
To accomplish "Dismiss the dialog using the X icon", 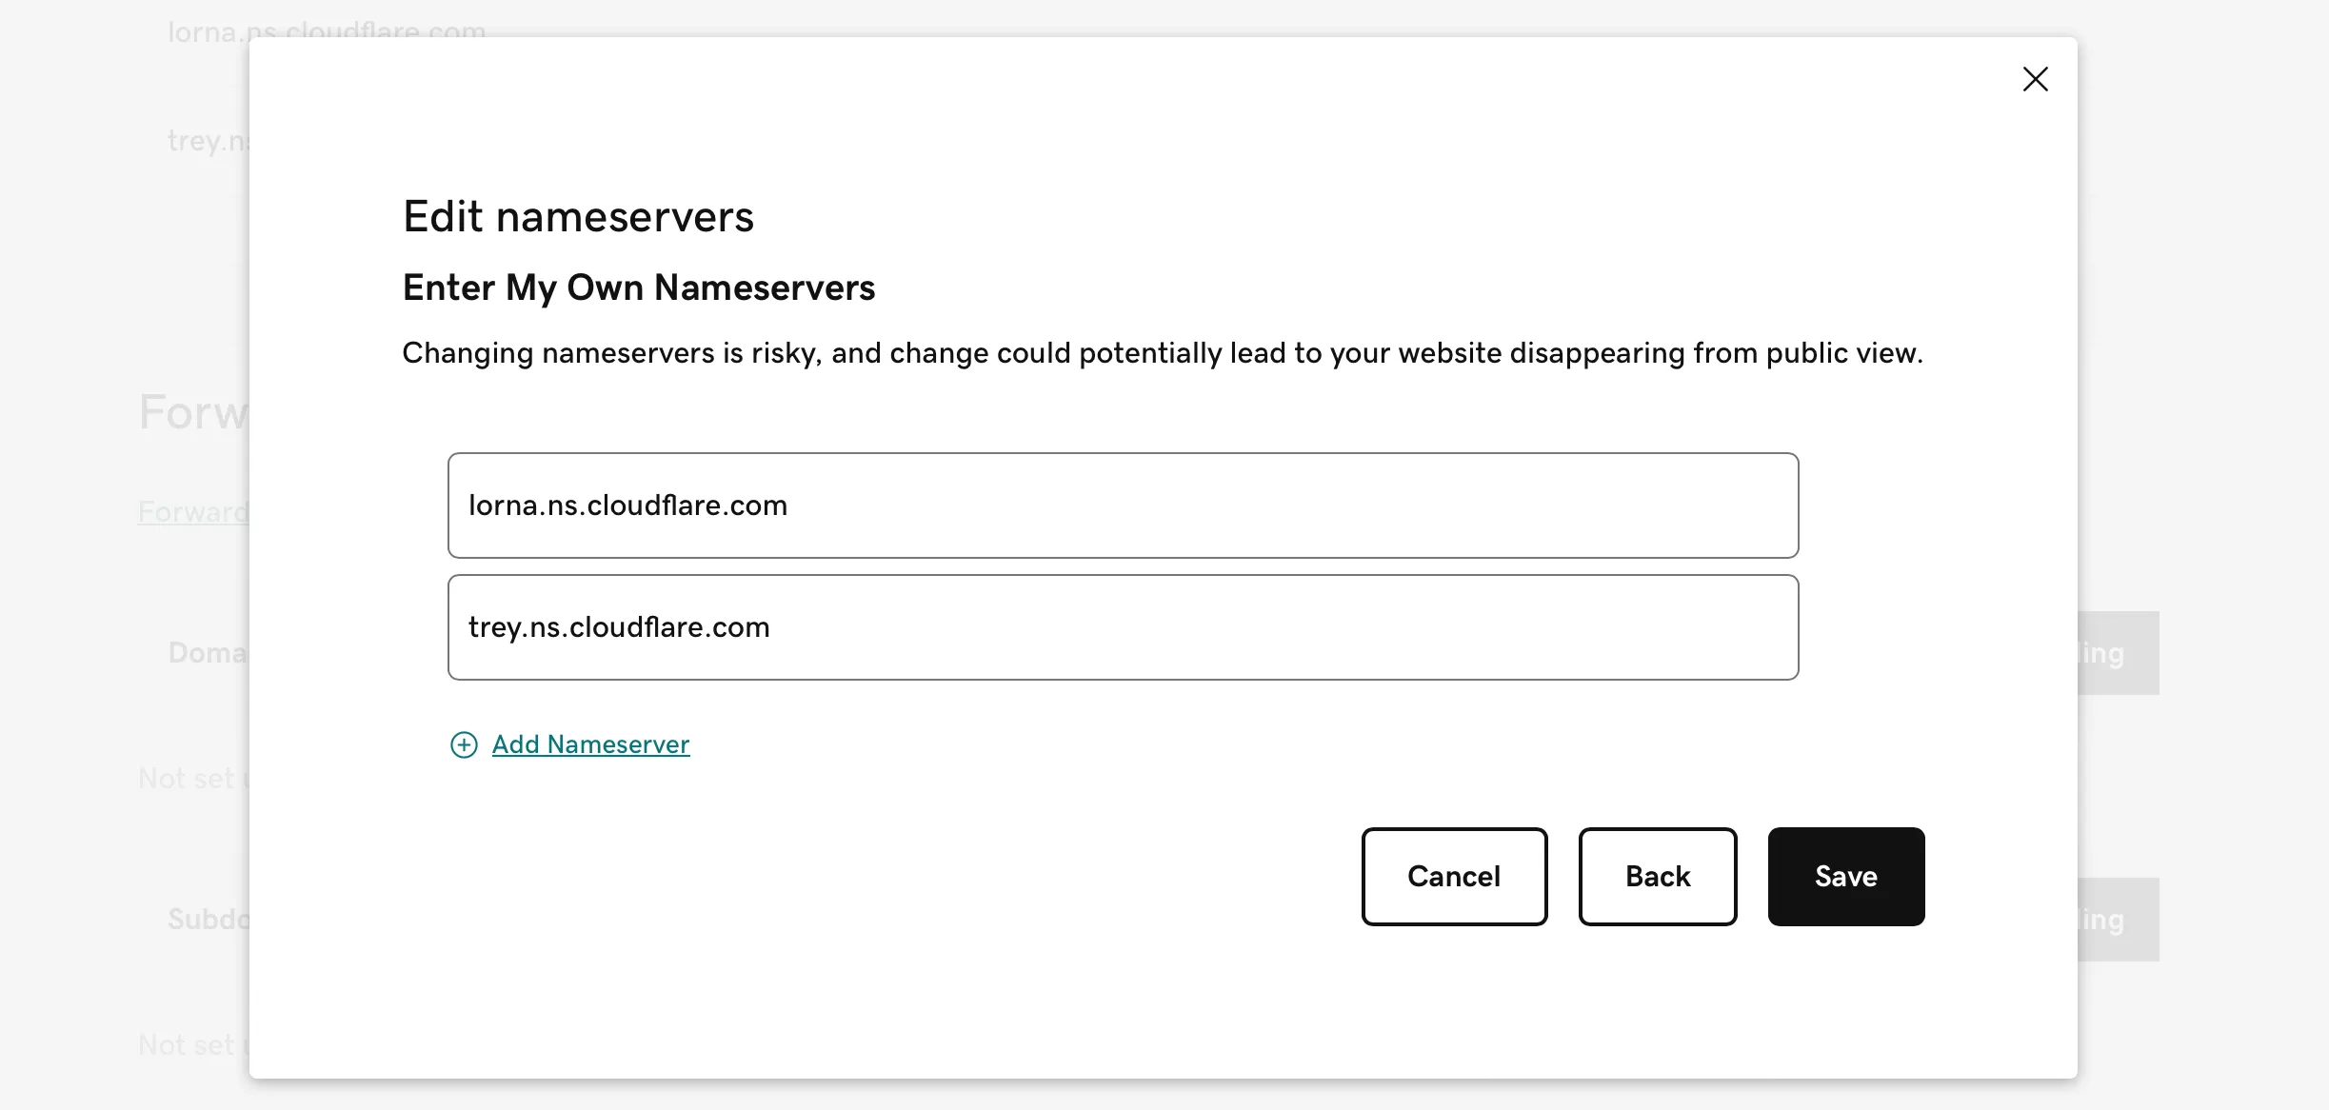I will coord(2035,79).
